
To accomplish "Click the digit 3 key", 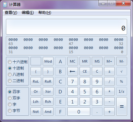I will click(x=97, y=102).
